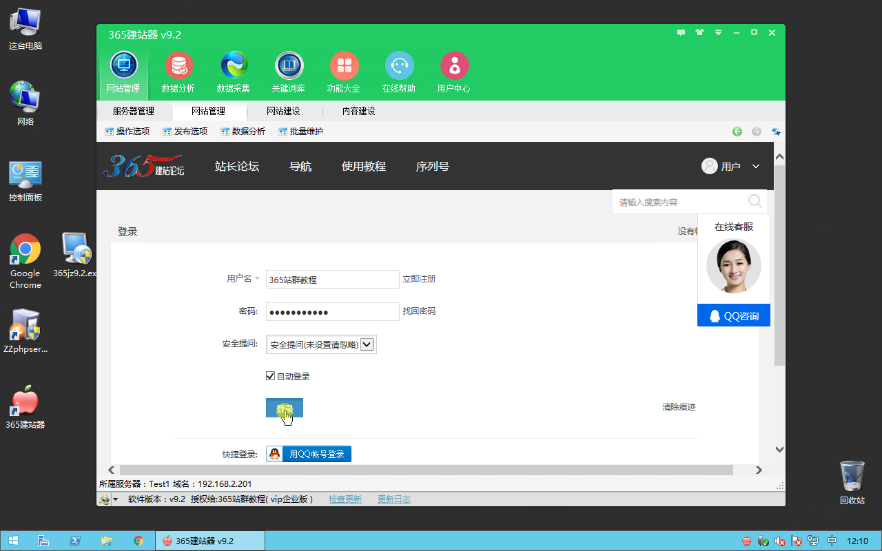Click the 在线客服 agent photo
This screenshot has height=551, width=882.
coord(734,266)
